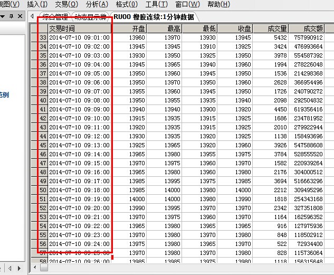334x275 pixels.
Task: Pin the left side panel
Action: [x=12, y=17]
